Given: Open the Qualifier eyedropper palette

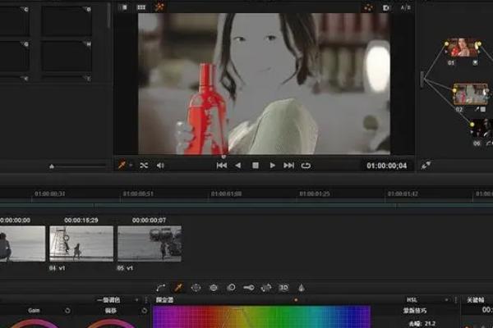Looking at the screenshot, I should [x=178, y=288].
